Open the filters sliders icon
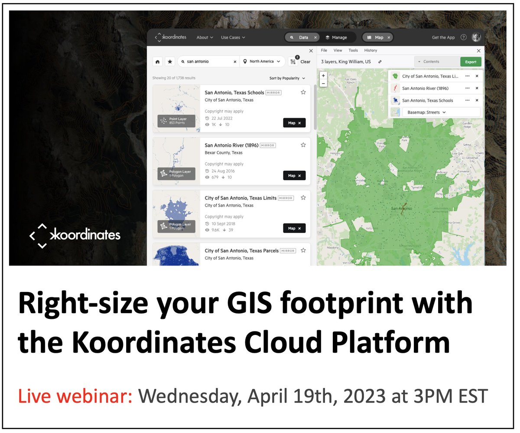The height and width of the screenshot is (433, 520). (293, 62)
